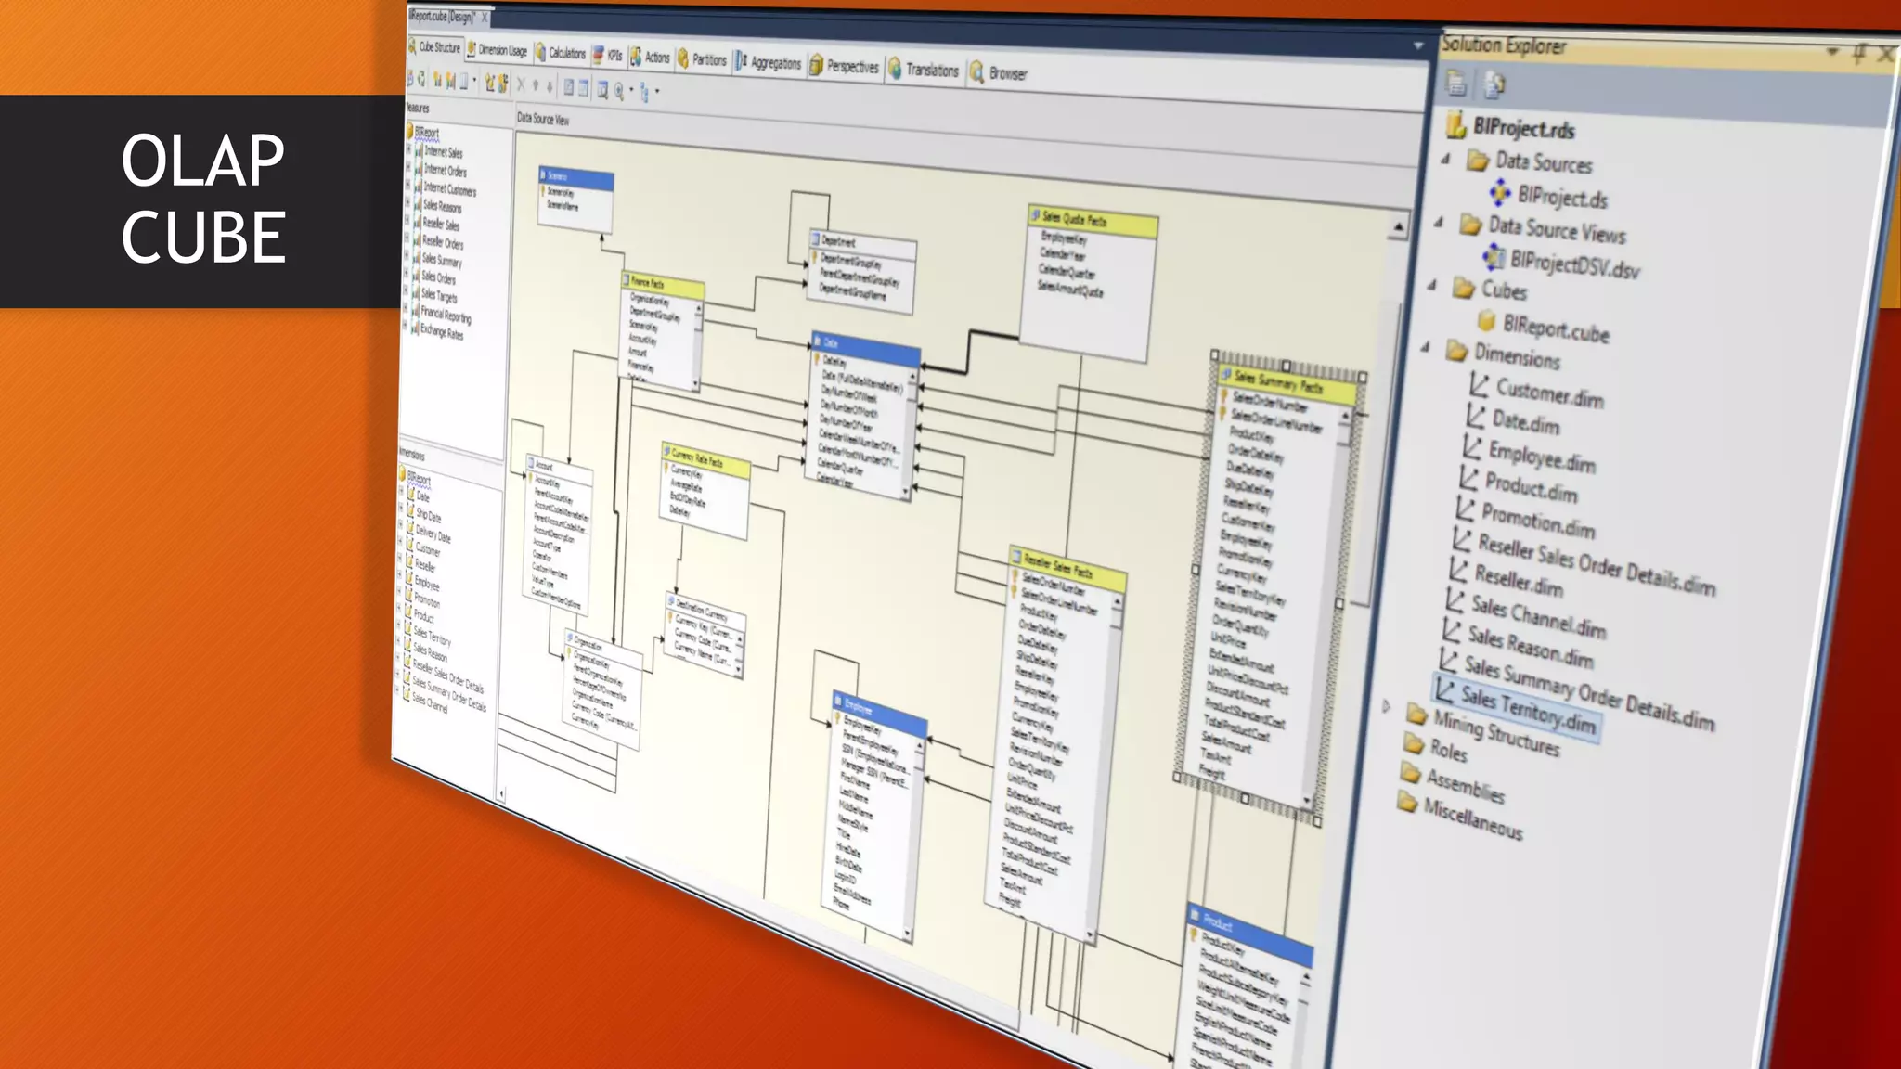Viewport: 1901px width, 1069px height.
Task: Click the refresh icon in cube toolbar
Action: coord(421,80)
